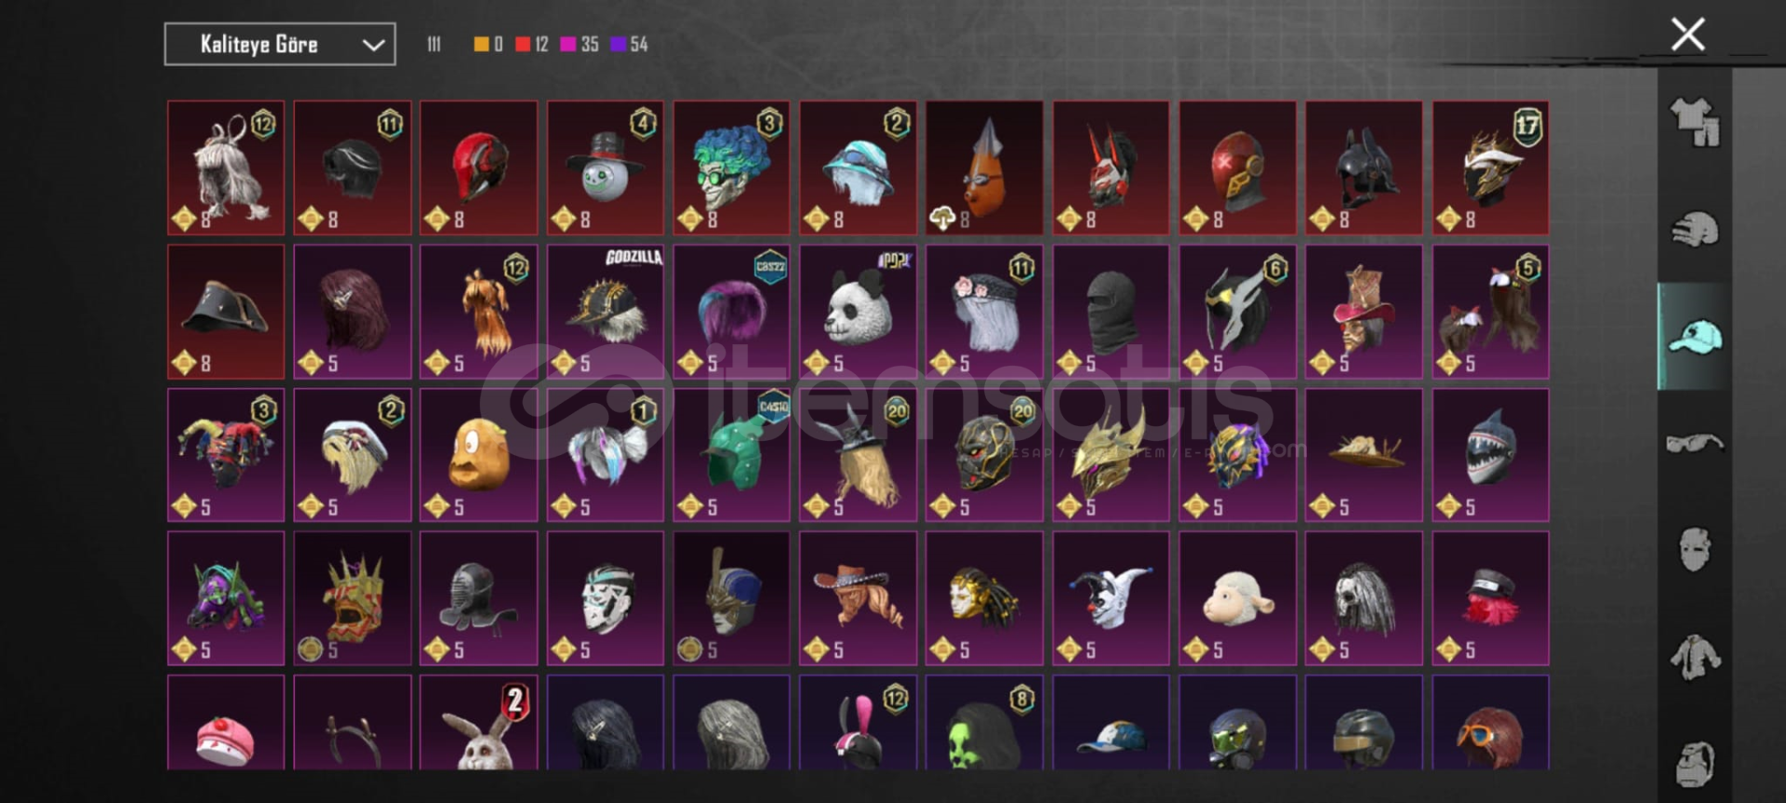
Task: Select the shark head mask item
Action: coord(1490,455)
